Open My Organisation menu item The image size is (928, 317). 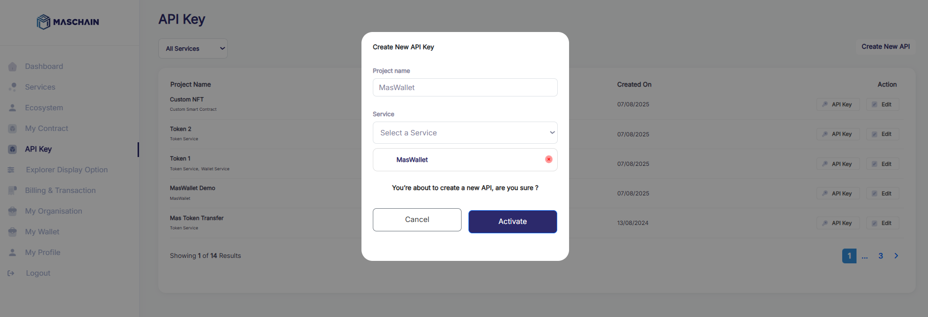tap(54, 211)
